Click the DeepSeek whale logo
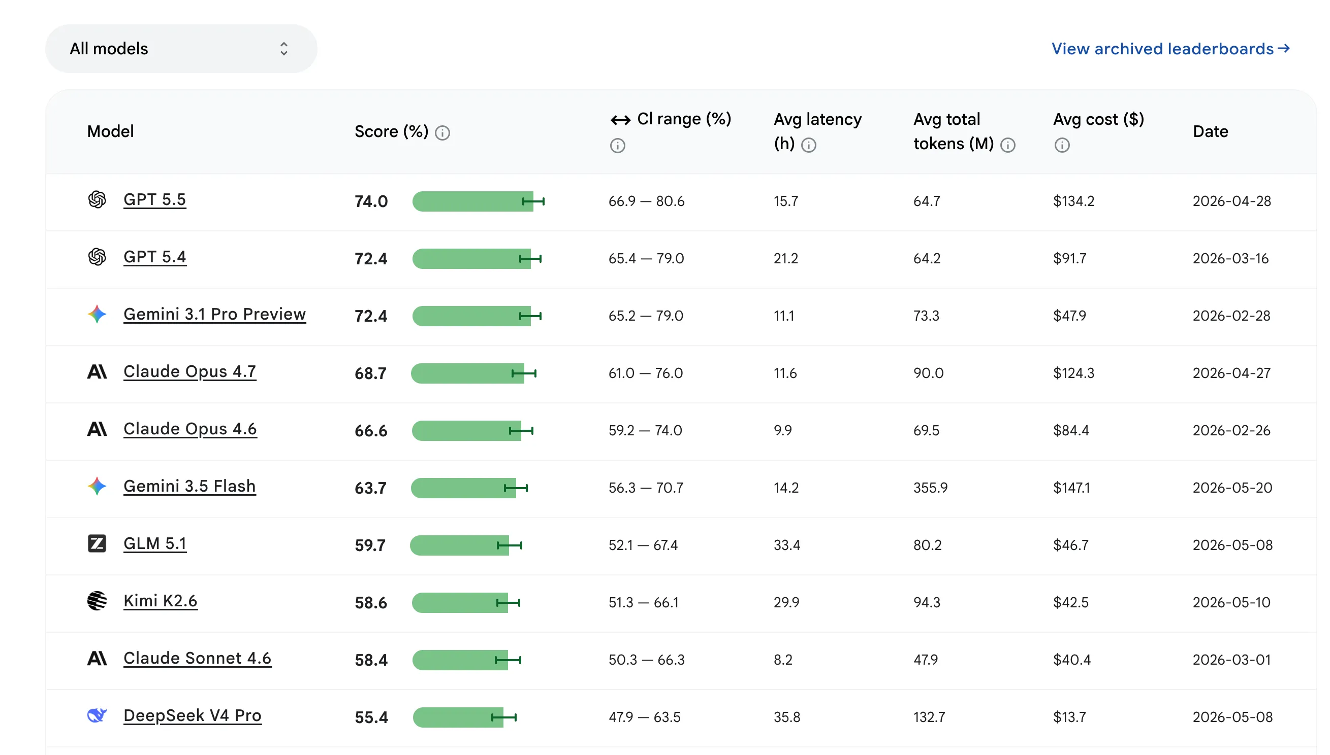1330x755 pixels. 97,715
